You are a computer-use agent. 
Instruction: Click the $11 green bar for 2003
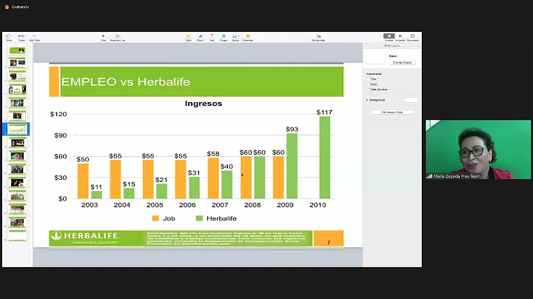(96, 195)
